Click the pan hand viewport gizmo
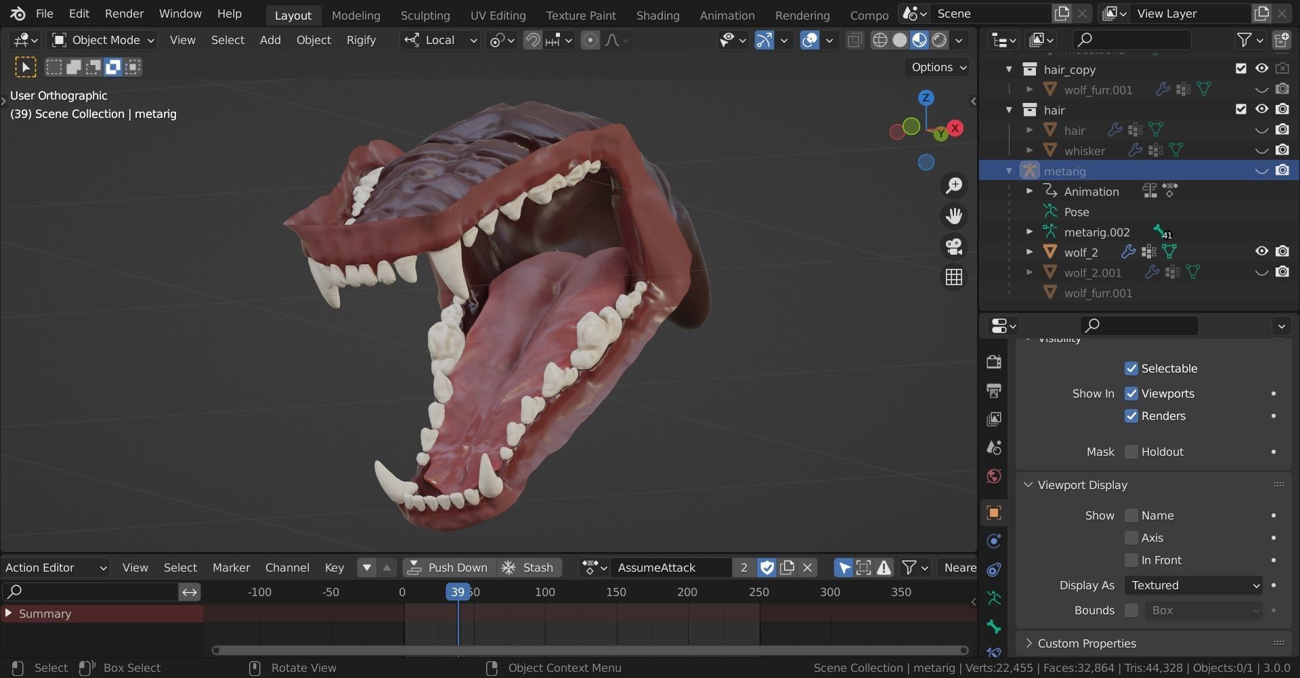1300x678 pixels. (954, 216)
